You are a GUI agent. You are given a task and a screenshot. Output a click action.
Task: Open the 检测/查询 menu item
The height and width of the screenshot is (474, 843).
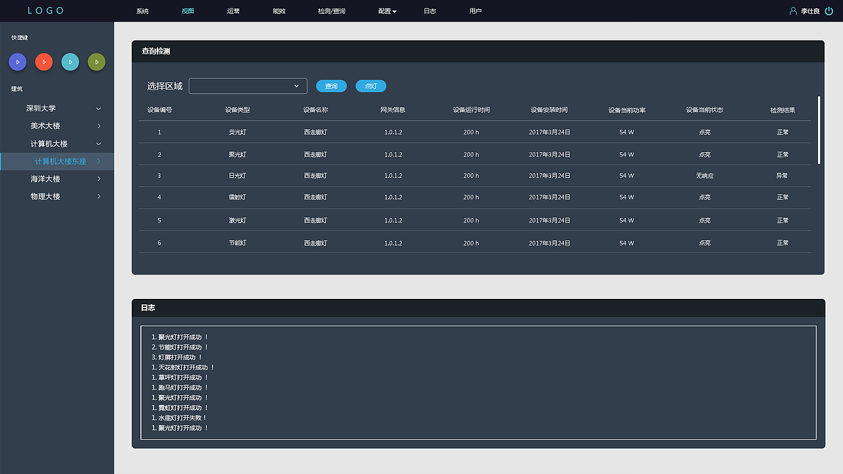(331, 11)
